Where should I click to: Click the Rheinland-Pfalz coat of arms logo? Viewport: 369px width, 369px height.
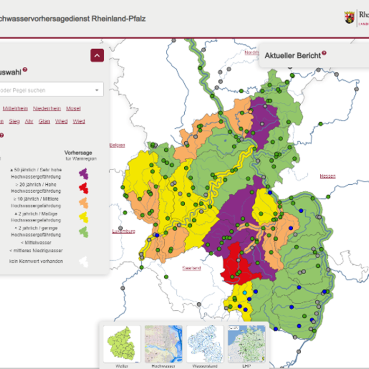click(350, 18)
